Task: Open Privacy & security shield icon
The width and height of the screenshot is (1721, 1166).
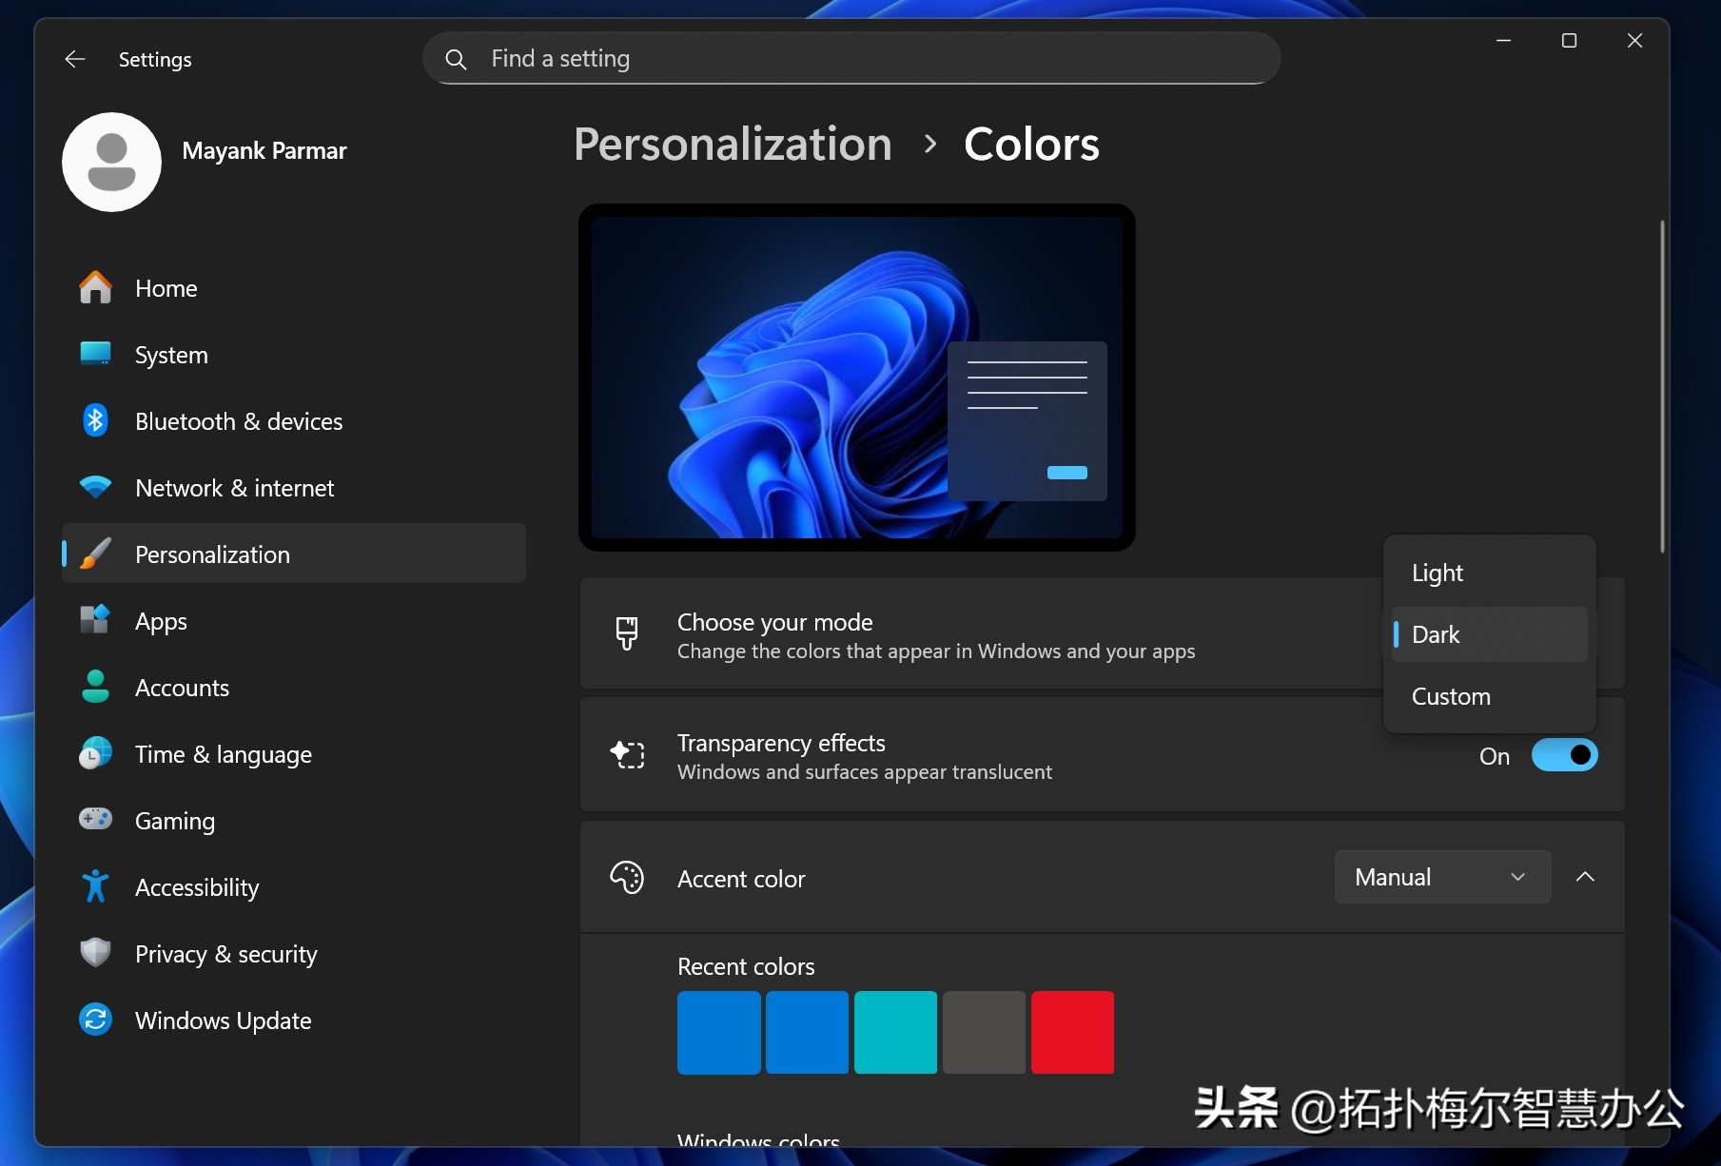Action: [x=95, y=953]
